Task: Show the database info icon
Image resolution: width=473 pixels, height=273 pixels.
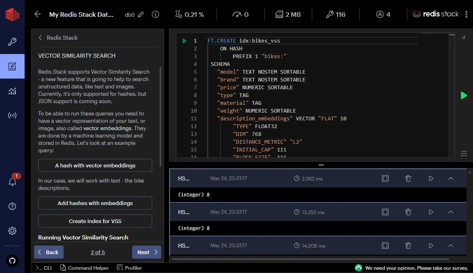Action: point(155,14)
